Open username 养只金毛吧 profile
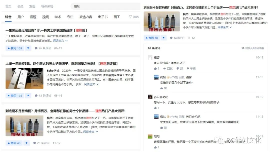The width and height of the screenshot is (270, 152). click(x=161, y=97)
